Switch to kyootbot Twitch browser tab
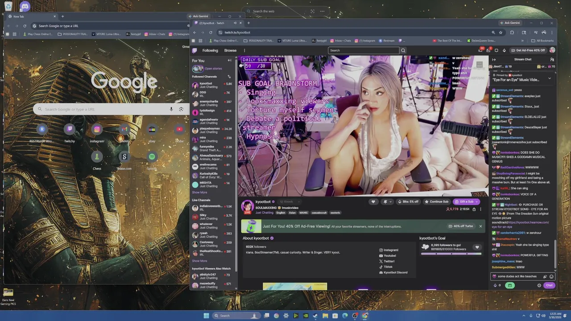Viewport: 571px width, 321px height. (x=218, y=23)
